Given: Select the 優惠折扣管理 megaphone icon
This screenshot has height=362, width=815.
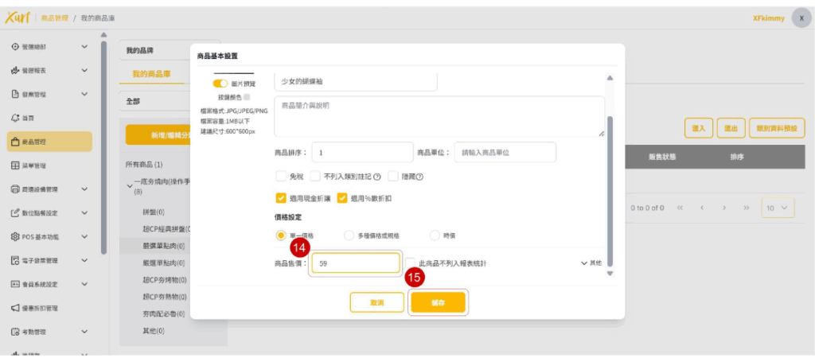Looking at the screenshot, I should [15, 308].
